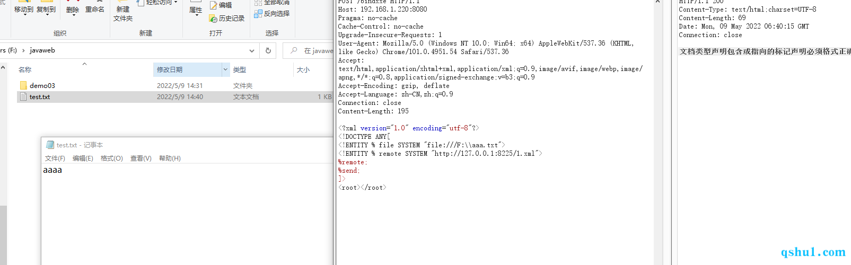
Task: Open Notepad 帮助(H) menu
Action: pos(170,158)
